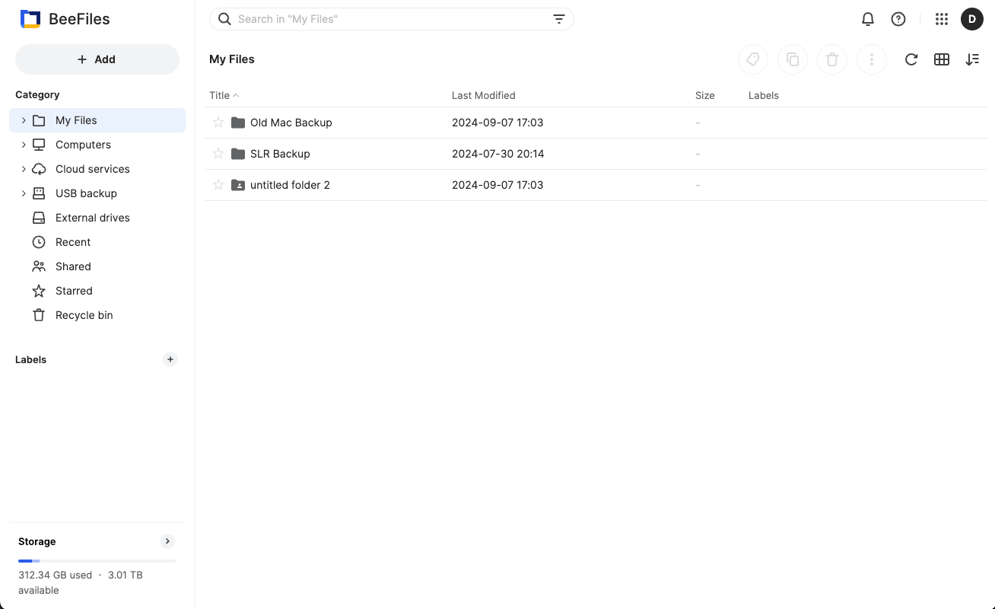
Task: Click the BeeFiles logo icon
Action: tap(30, 19)
